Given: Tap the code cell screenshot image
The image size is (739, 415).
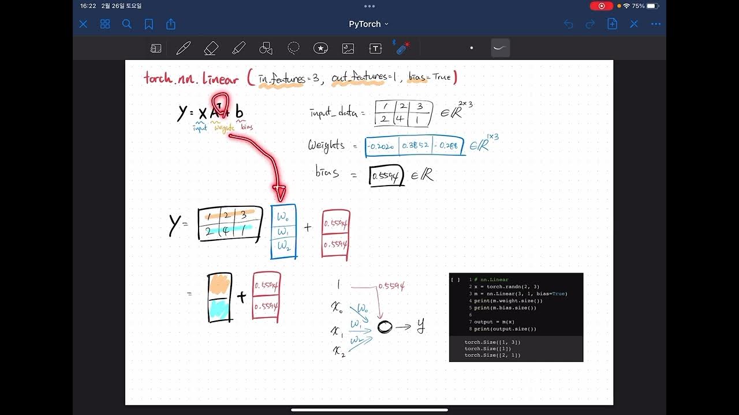Looking at the screenshot, I should (x=516, y=318).
